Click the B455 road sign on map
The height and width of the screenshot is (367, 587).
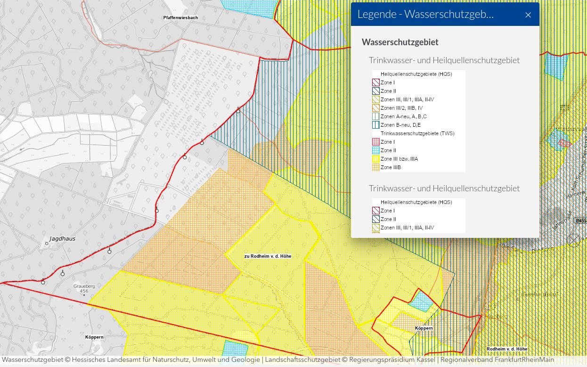[x=581, y=220]
